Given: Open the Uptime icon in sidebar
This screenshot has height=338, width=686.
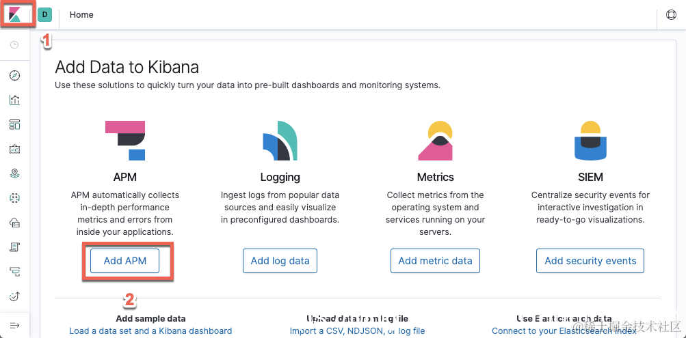Looking at the screenshot, I should point(15,296).
